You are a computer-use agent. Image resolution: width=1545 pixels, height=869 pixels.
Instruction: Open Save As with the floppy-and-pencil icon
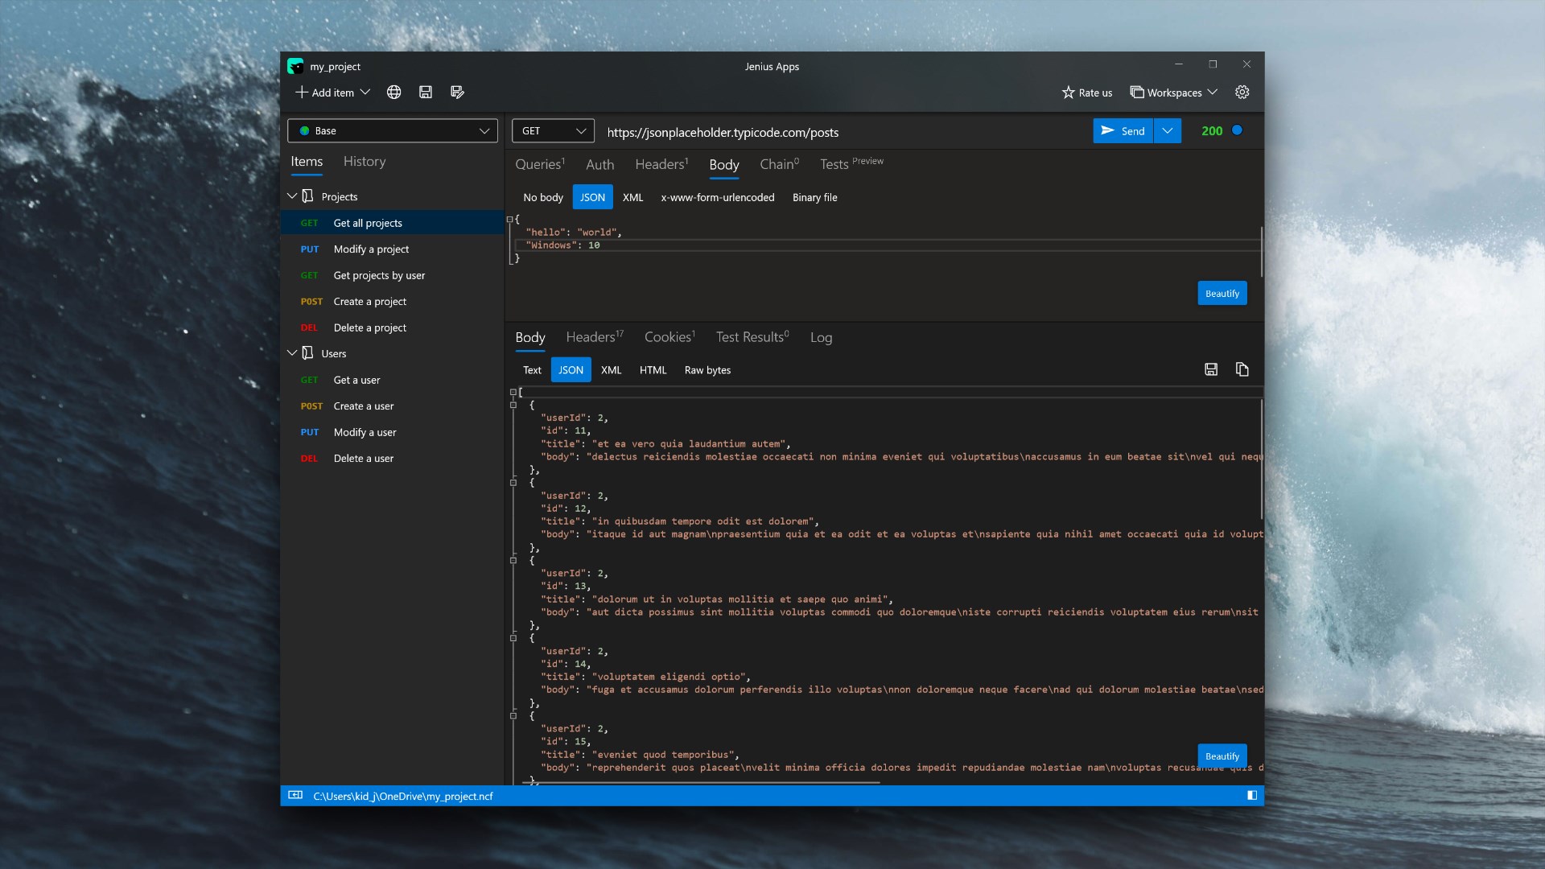457,92
